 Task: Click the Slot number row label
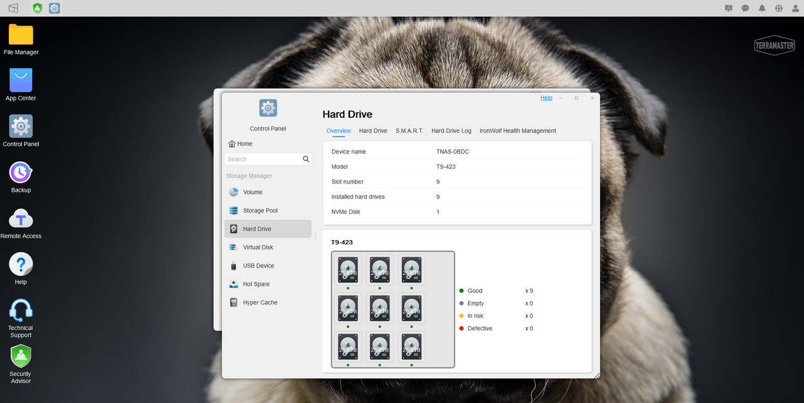point(347,182)
